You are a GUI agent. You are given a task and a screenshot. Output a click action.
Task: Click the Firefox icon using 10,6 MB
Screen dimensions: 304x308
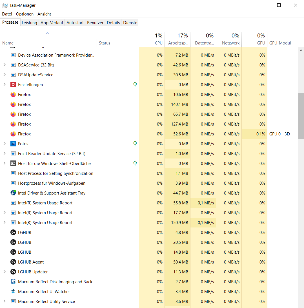click(13, 95)
